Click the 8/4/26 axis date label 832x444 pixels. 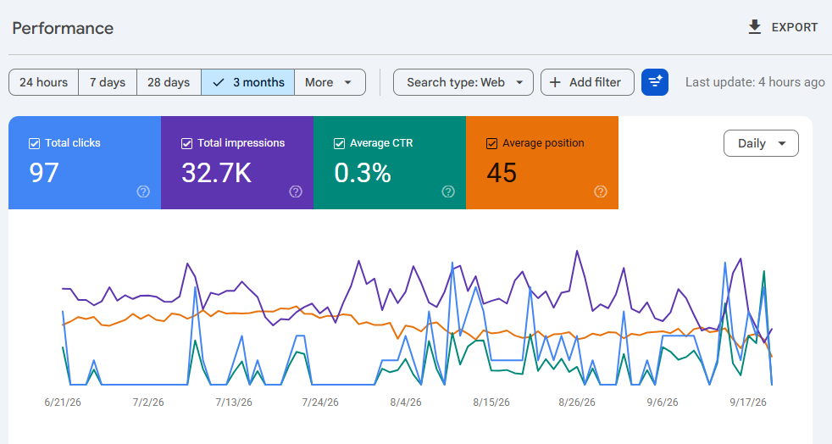pyautogui.click(x=406, y=402)
